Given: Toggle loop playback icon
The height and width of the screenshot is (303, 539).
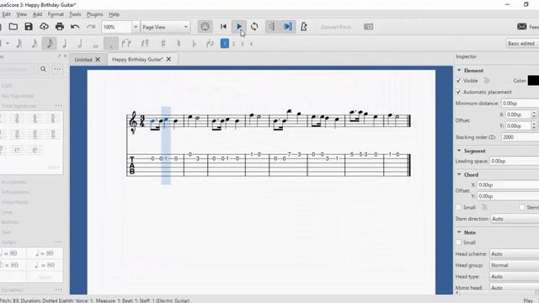Looking at the screenshot, I should [x=254, y=26].
